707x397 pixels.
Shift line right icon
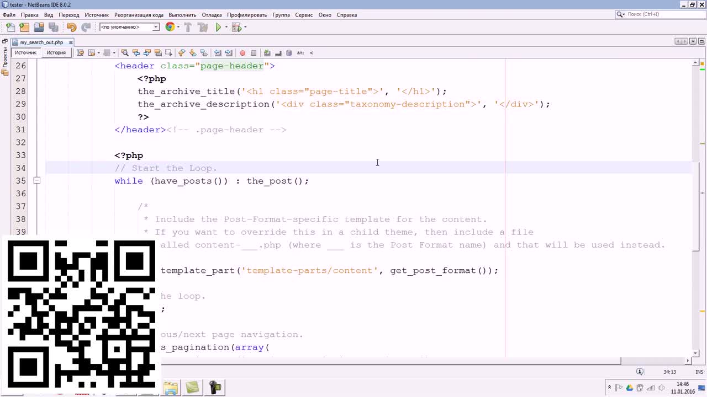tap(229, 53)
